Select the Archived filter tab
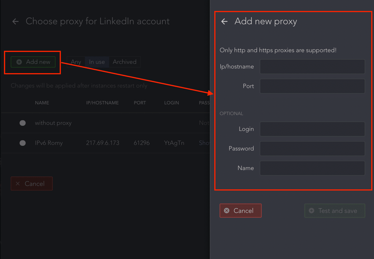Screen dimensions: 374x259 pos(125,62)
